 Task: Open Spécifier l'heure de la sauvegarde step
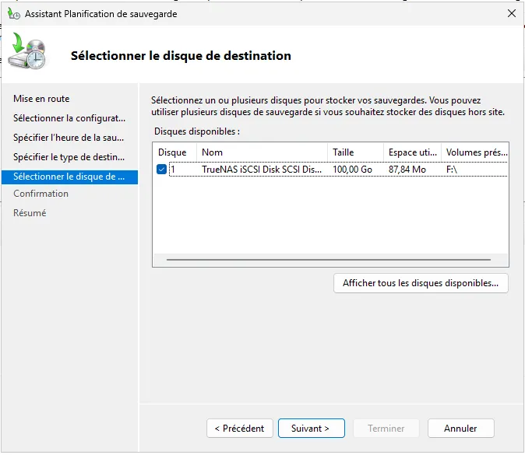tap(69, 138)
